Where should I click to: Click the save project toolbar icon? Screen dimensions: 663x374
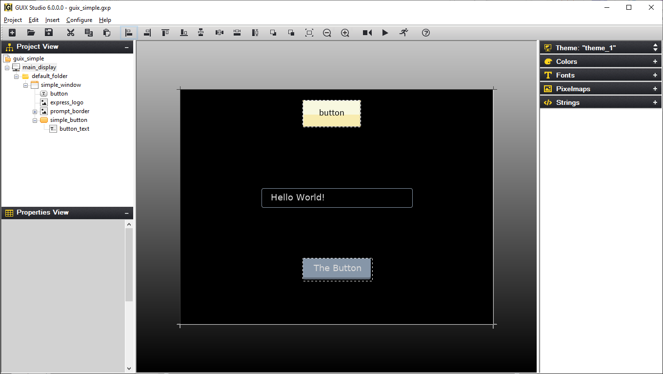tap(48, 33)
